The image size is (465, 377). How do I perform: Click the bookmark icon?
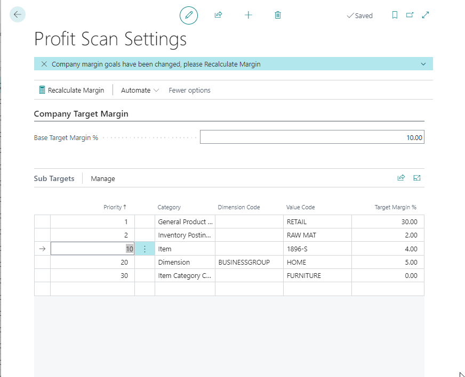coord(395,15)
